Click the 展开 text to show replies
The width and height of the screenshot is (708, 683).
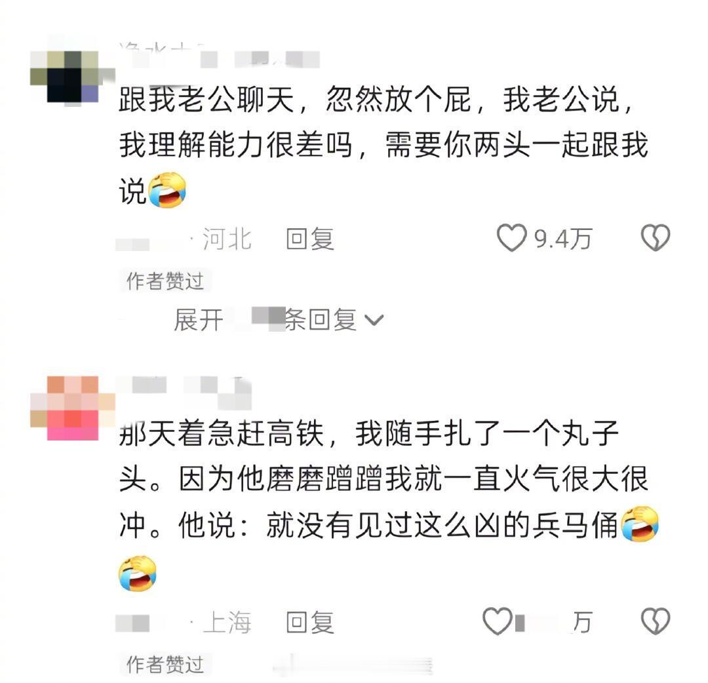tap(199, 320)
